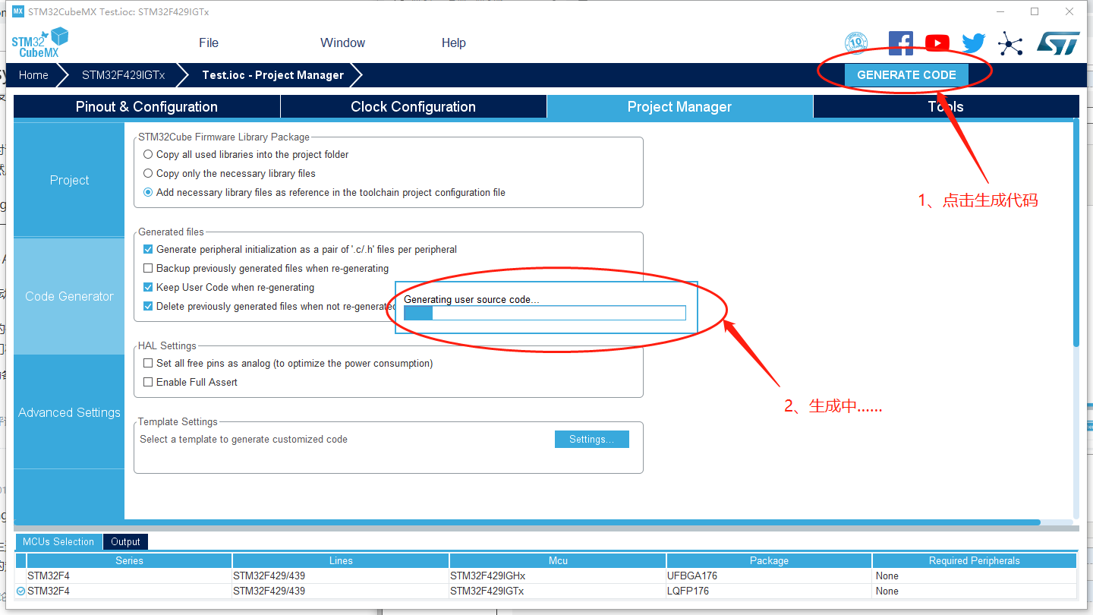Go to STM32F429IGTx breadcrumb

123,75
